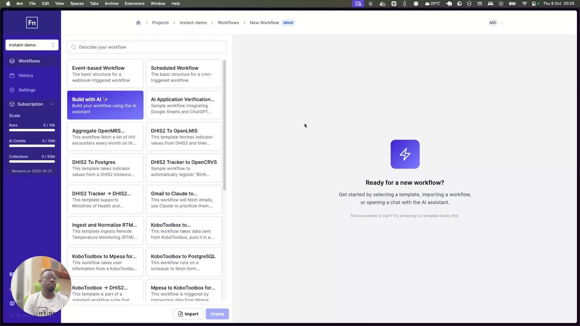Image resolution: width=580 pixels, height=326 pixels.
Task: Go to the Projects breadcrumb link
Action: tap(160, 23)
